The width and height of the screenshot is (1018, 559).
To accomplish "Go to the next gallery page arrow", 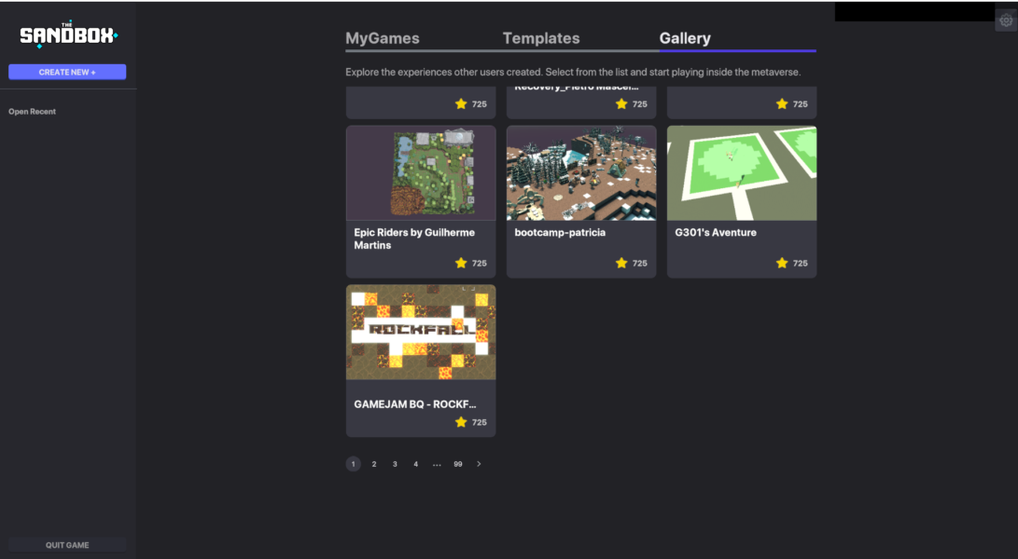I will coord(479,464).
